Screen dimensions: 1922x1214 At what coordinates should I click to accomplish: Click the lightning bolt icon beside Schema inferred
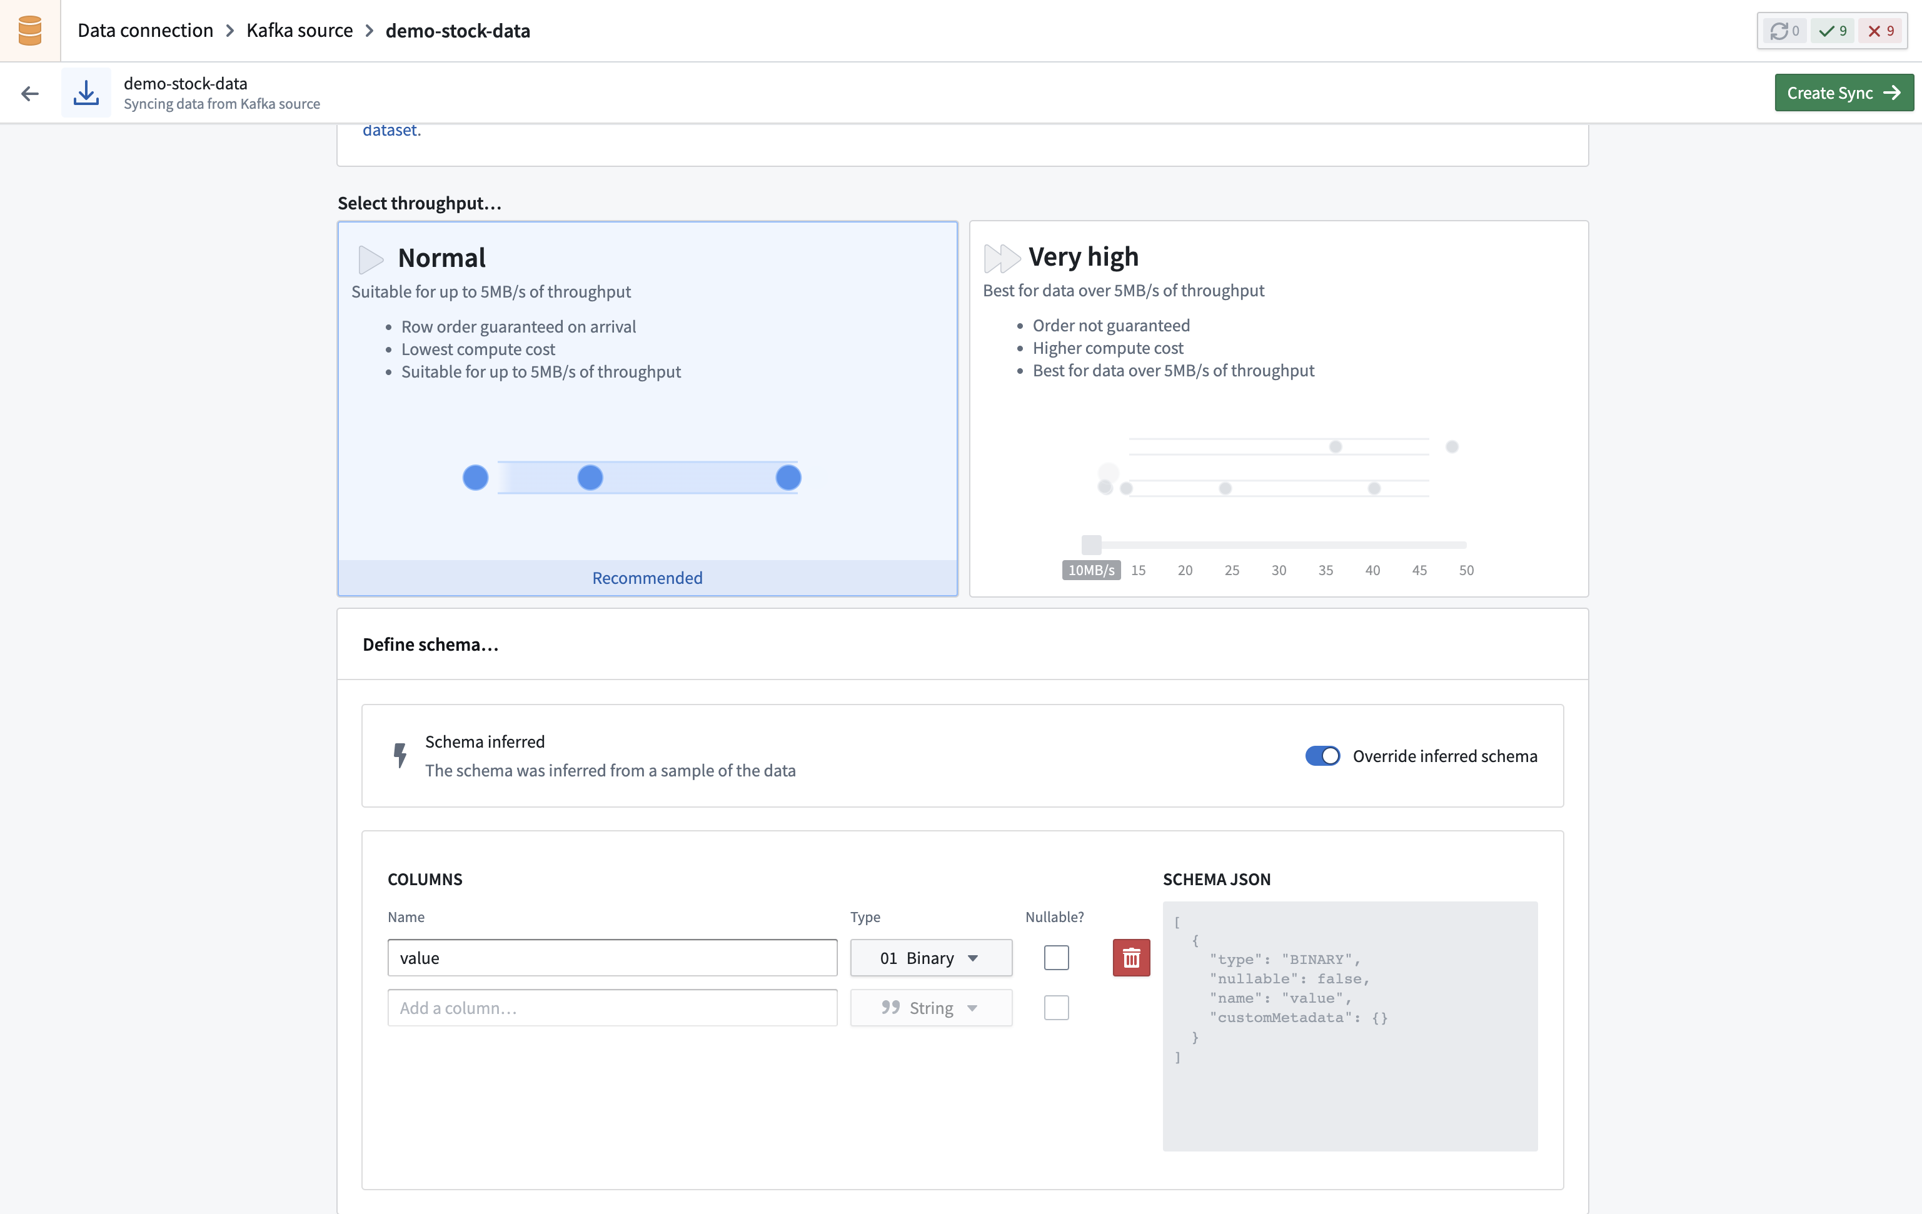(401, 755)
